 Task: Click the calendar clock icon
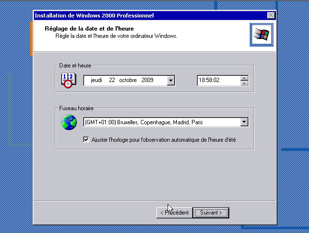(x=69, y=81)
